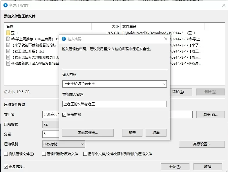The height and width of the screenshot is (172, 228).
Task: Open 密码管理器... button
Action: tap(88, 133)
